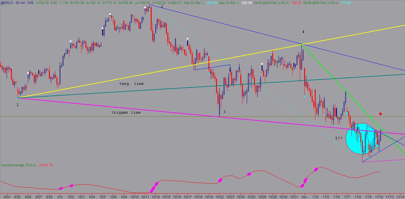
Task: Click the Oct date label on the time axis
Action: coord(60,196)
